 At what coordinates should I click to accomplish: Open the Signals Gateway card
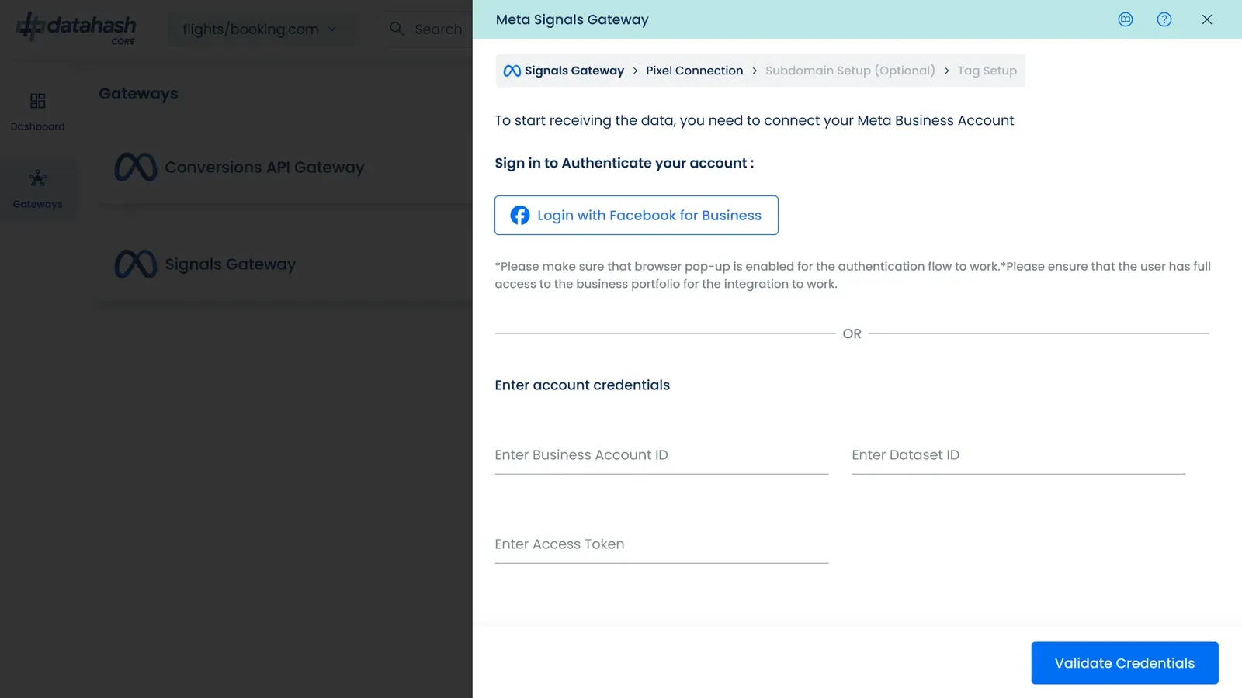pos(286,264)
